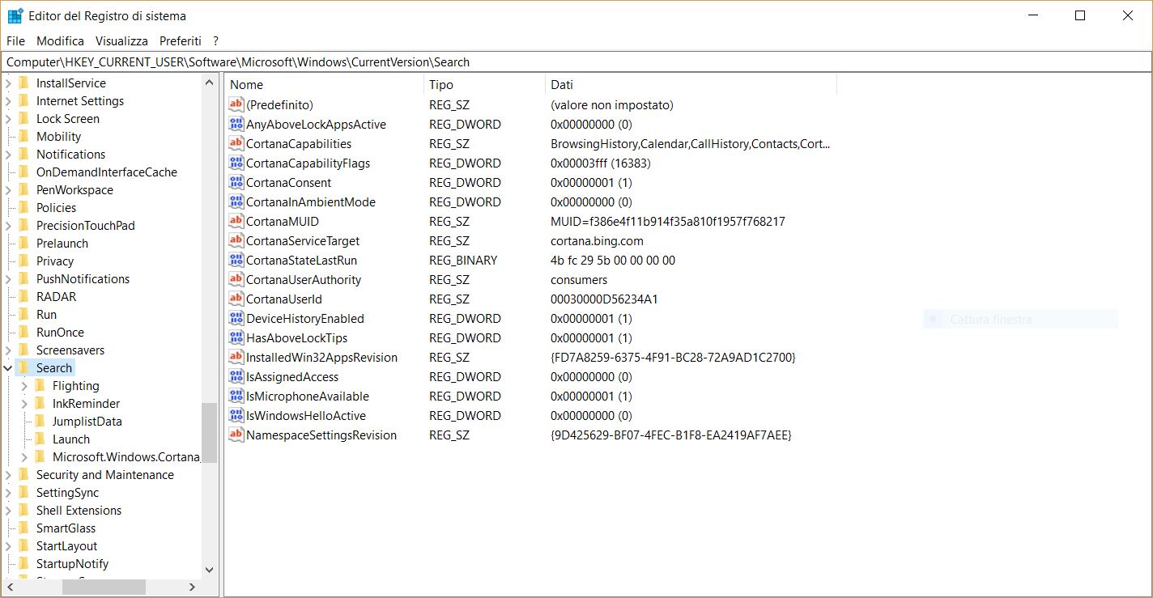Click the CortanaStateLastRun binary icon
Viewport: 1153px width, 598px height.
(x=236, y=260)
